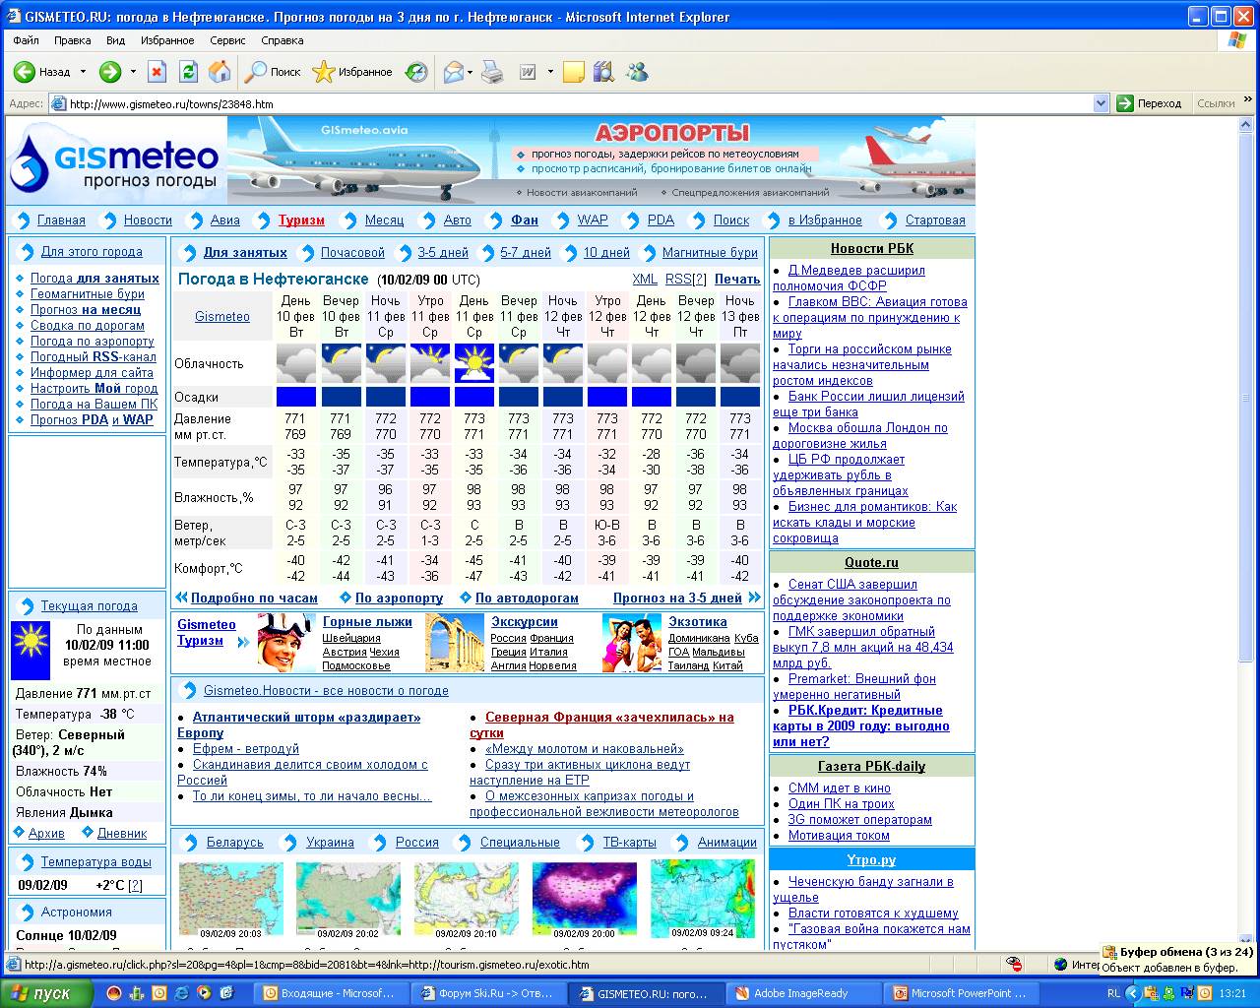The height and width of the screenshot is (1008, 1260).
Task: Stop page loading with red X icon
Action: 157,72
